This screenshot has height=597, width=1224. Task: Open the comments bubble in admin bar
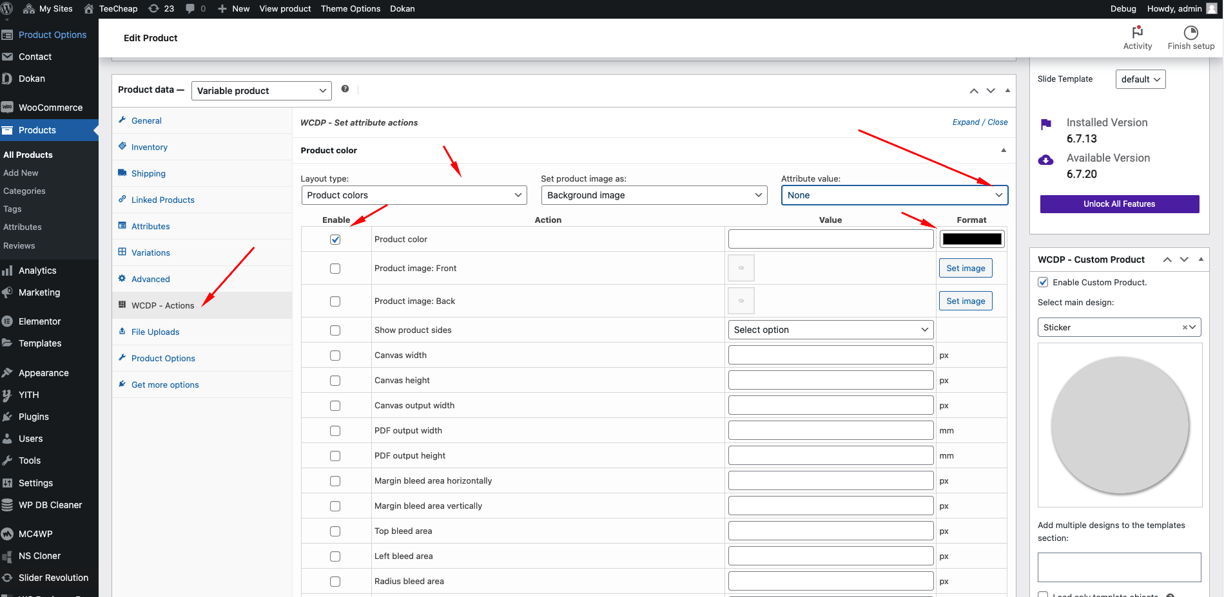(195, 8)
